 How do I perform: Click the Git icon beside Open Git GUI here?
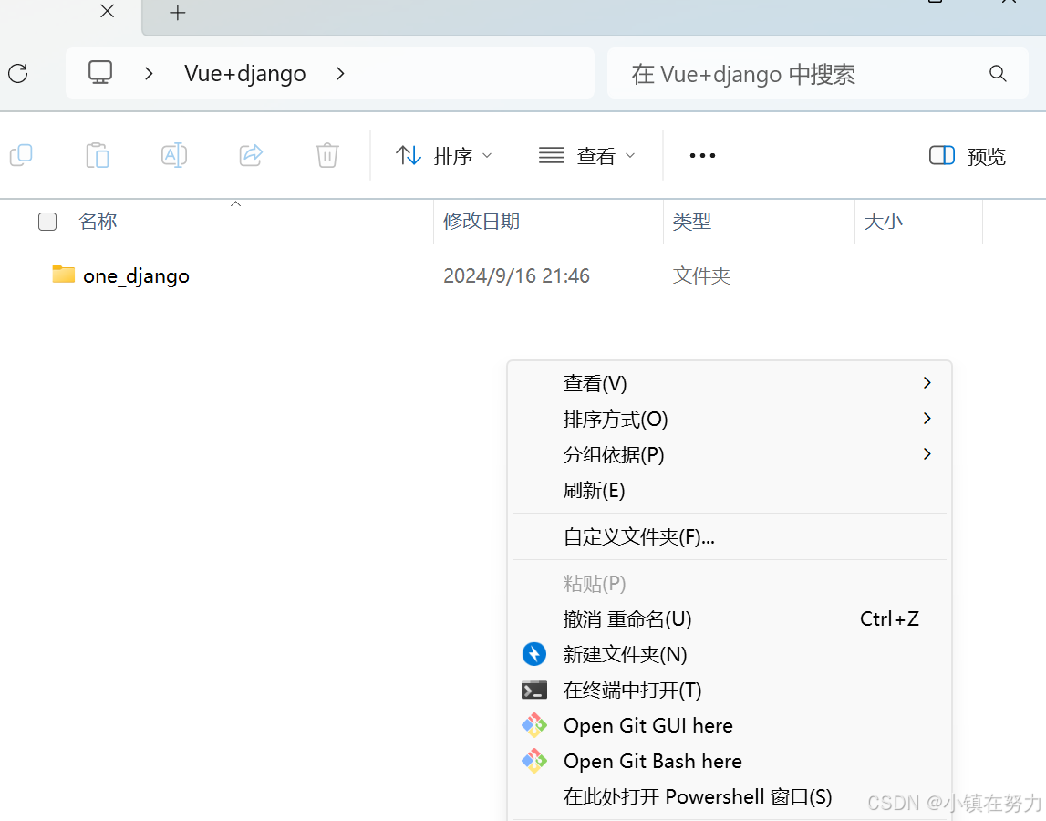coord(534,725)
